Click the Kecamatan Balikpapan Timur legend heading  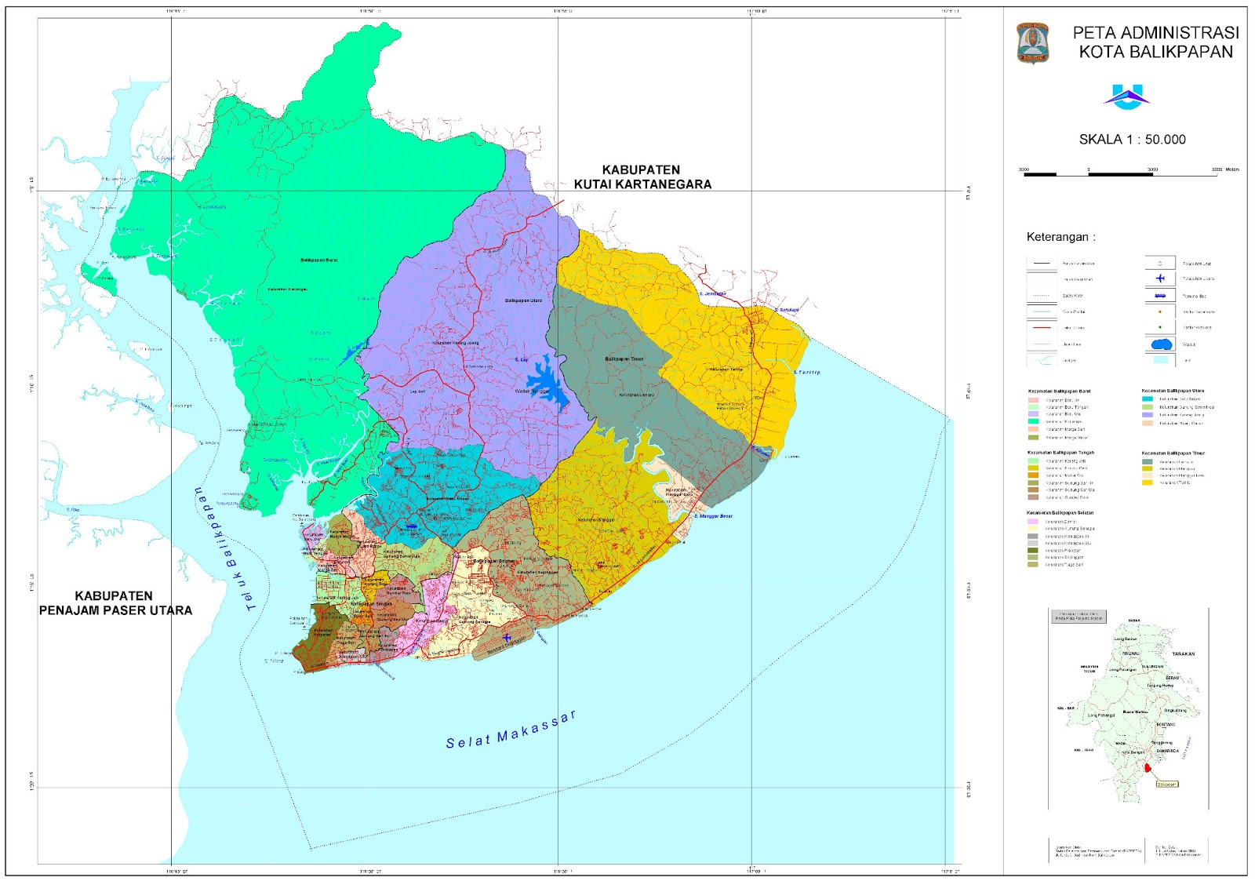pyautogui.click(x=1173, y=453)
